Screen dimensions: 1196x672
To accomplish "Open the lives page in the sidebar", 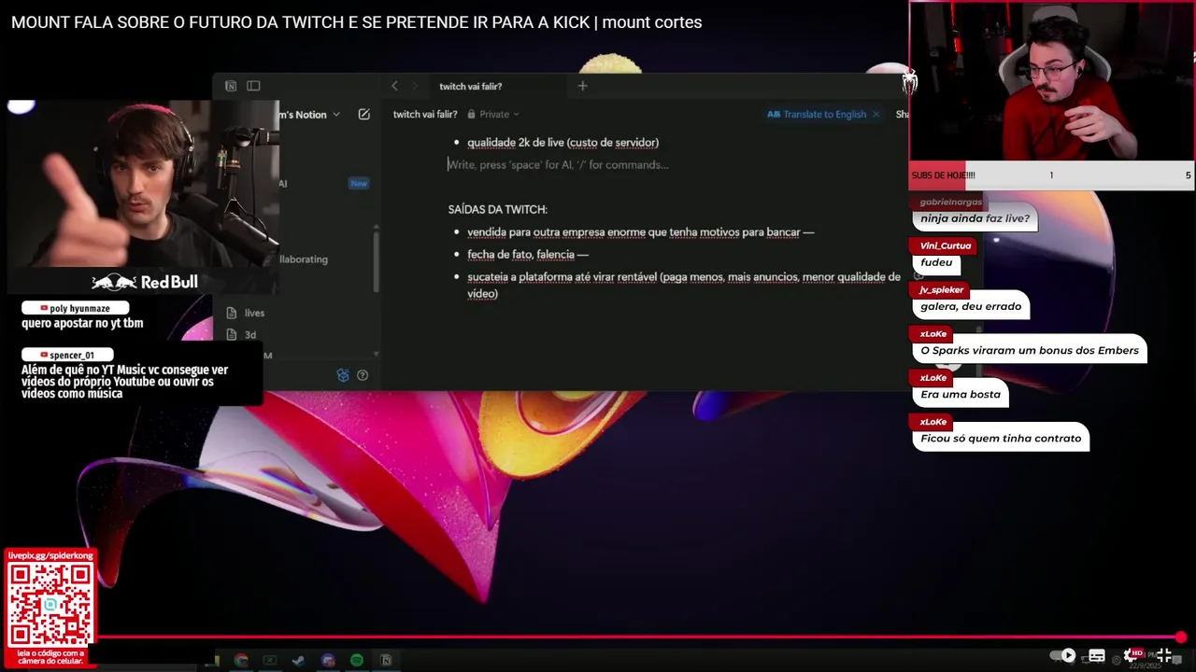I will (x=254, y=313).
